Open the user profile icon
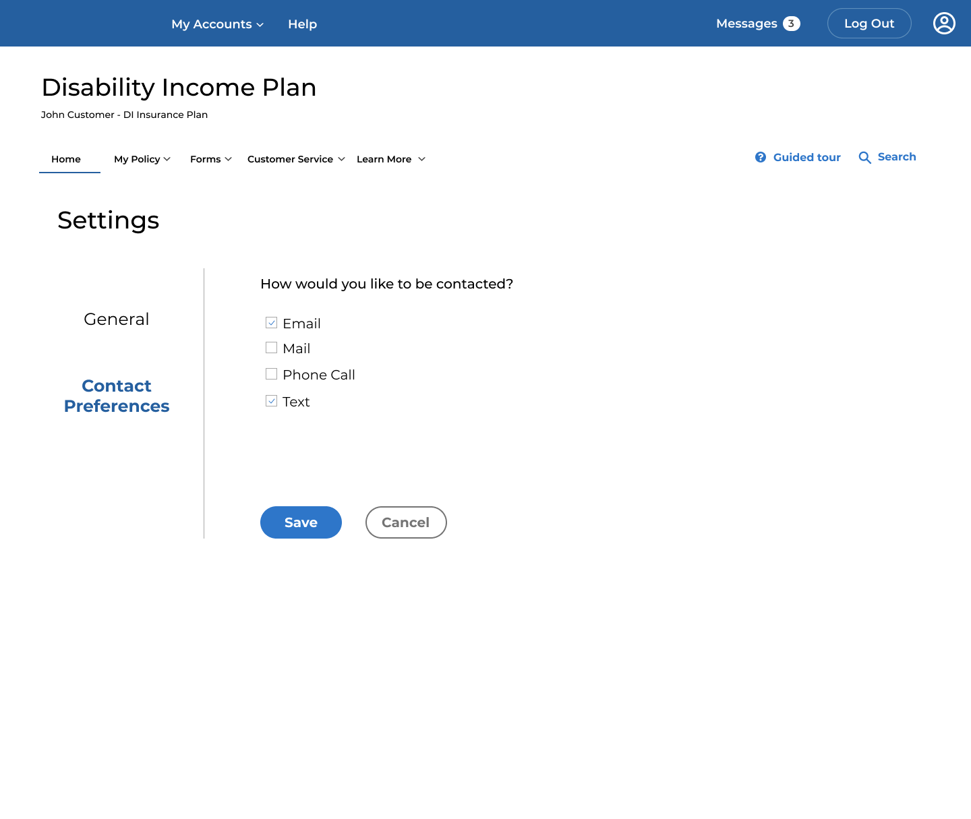 click(x=944, y=24)
